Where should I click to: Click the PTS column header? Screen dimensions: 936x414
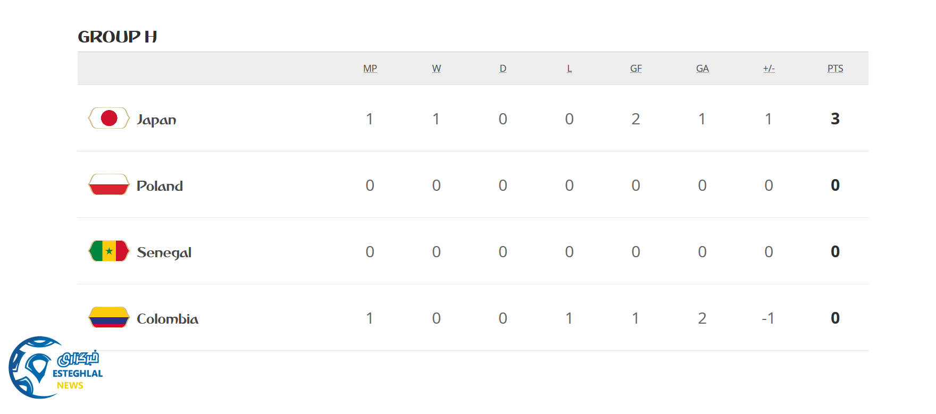pos(835,69)
